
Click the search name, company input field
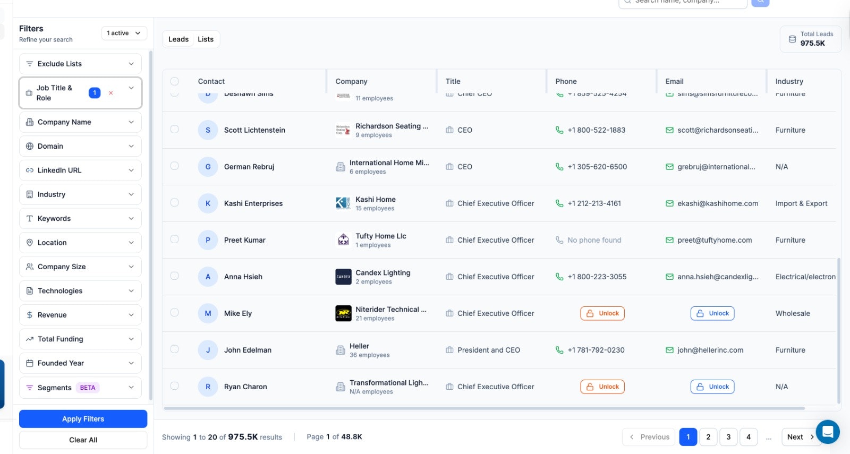[683, 3]
